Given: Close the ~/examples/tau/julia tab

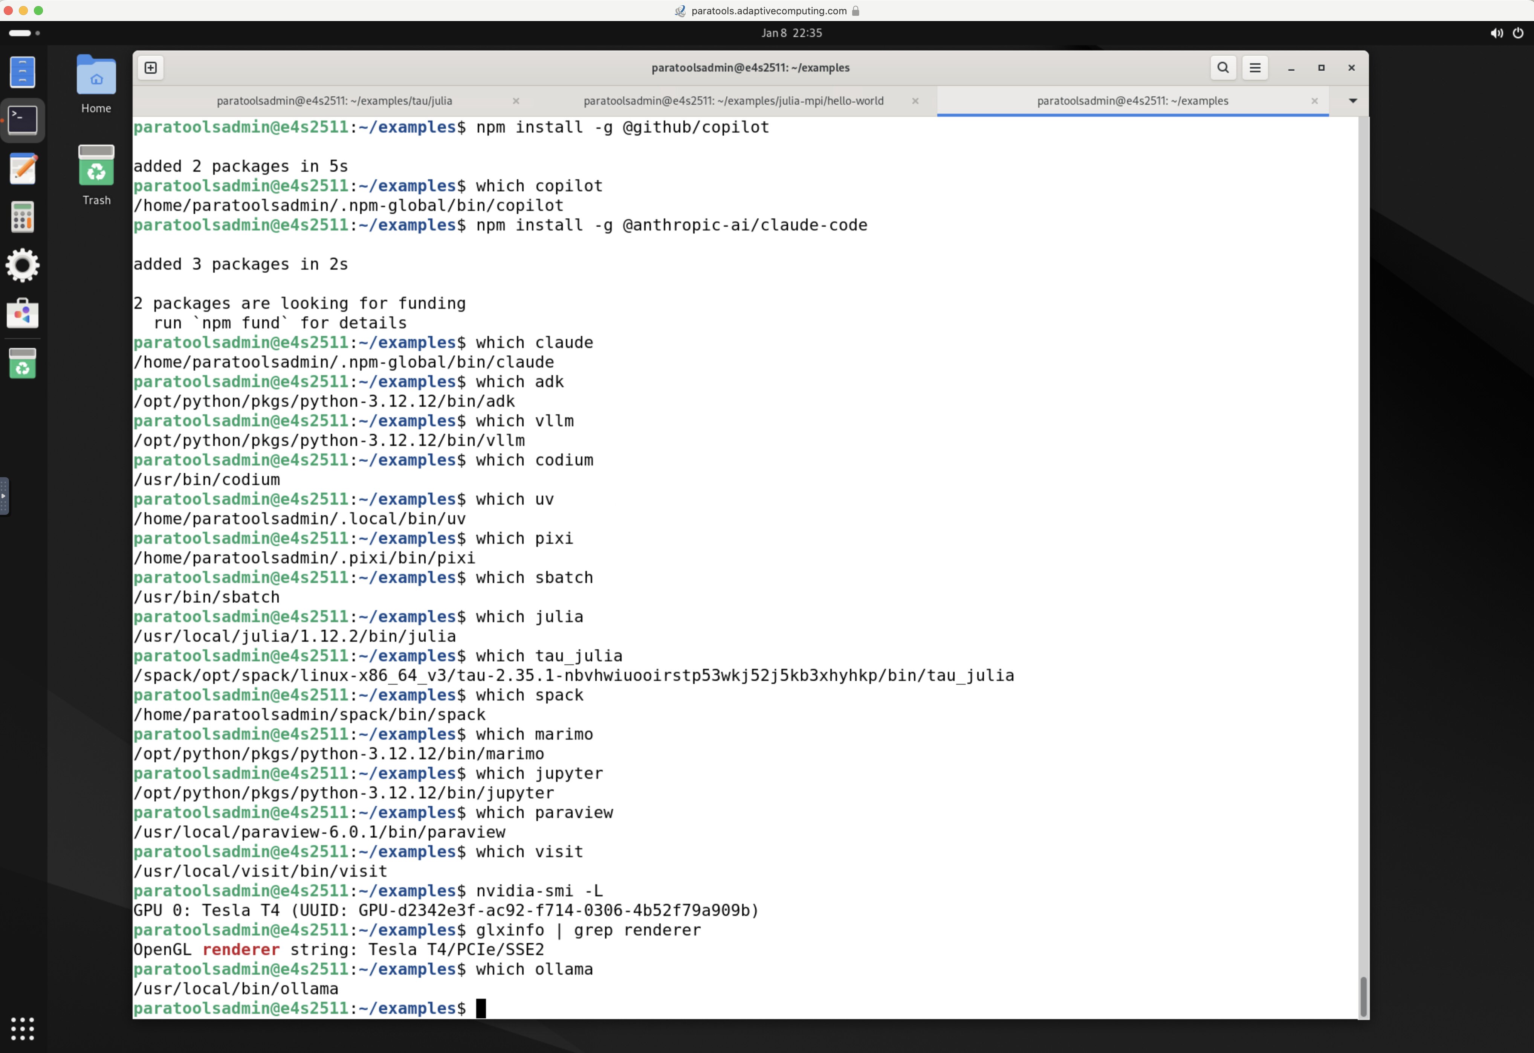Looking at the screenshot, I should pos(516,101).
